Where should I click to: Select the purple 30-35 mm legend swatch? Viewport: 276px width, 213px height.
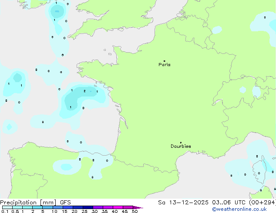[98, 207]
